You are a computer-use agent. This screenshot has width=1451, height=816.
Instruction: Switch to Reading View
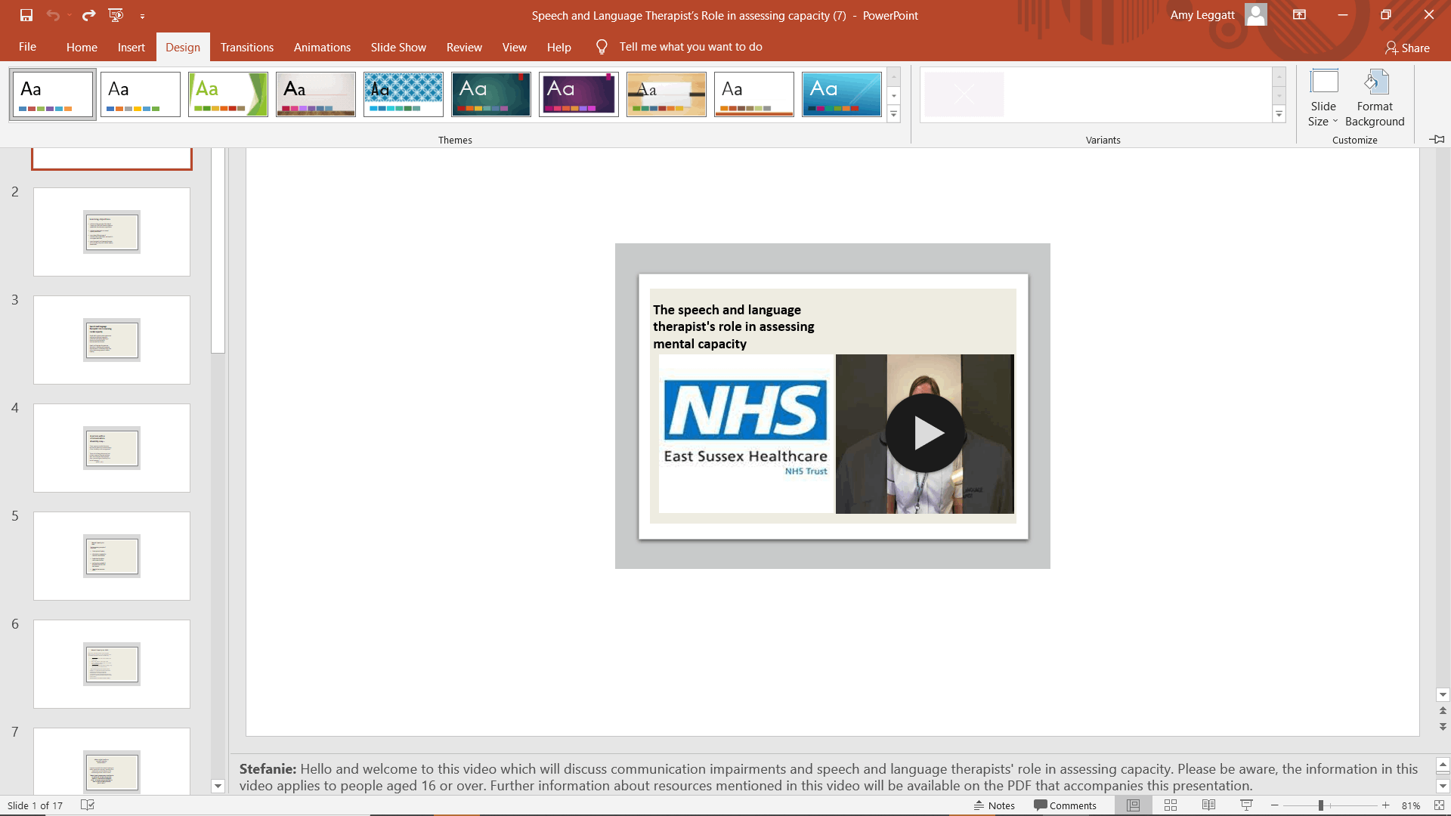1208,805
